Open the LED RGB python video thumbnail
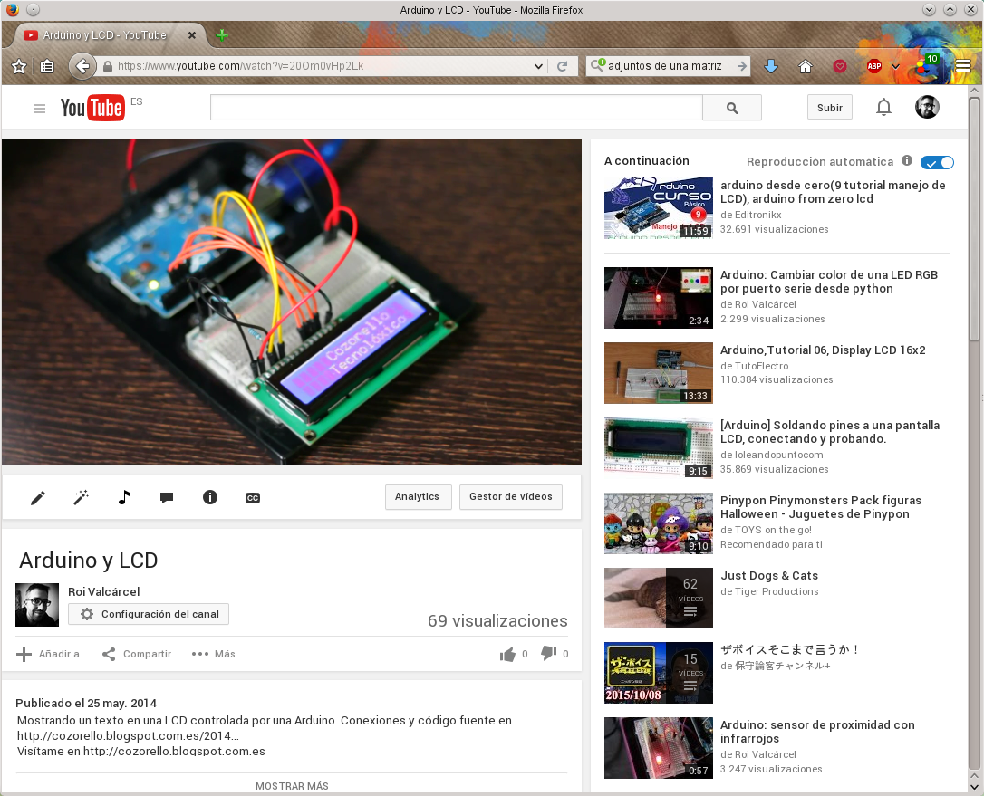 pos(659,298)
